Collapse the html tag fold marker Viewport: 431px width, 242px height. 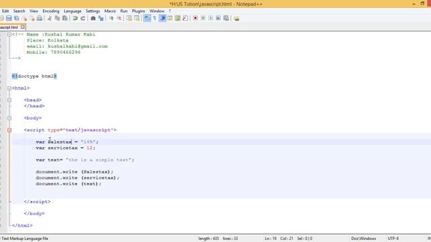[x=9, y=88]
